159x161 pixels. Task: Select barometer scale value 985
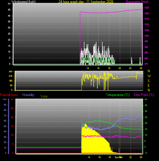coord(146,53)
